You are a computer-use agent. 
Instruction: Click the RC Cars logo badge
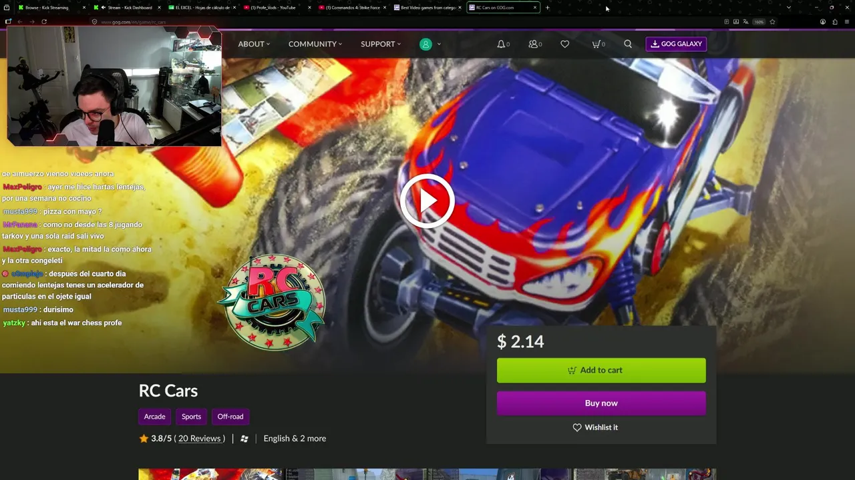click(x=273, y=302)
